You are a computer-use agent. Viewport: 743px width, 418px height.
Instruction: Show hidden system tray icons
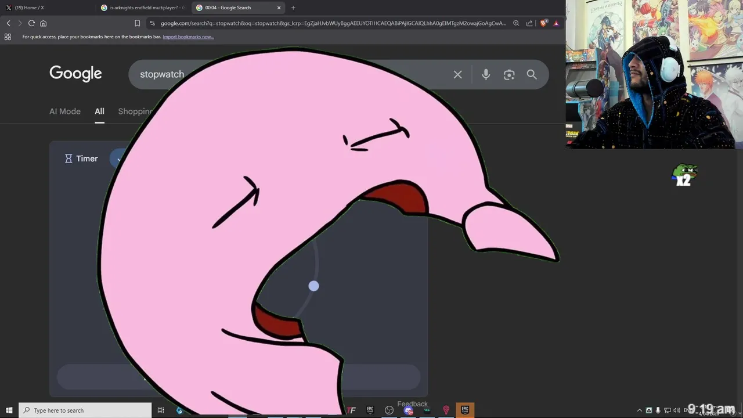(640, 410)
